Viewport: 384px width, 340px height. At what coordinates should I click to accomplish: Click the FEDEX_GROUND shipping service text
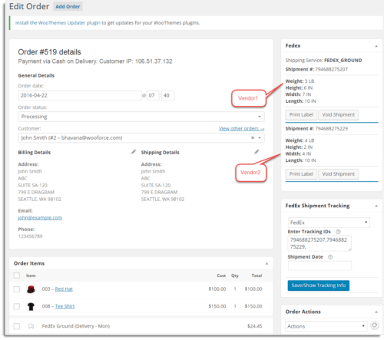[343, 61]
